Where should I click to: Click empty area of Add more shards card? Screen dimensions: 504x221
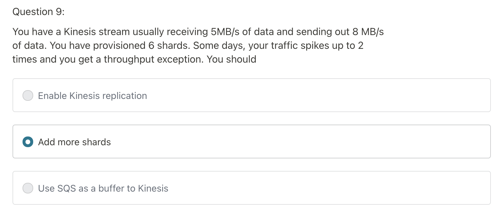pyautogui.click(x=313, y=142)
